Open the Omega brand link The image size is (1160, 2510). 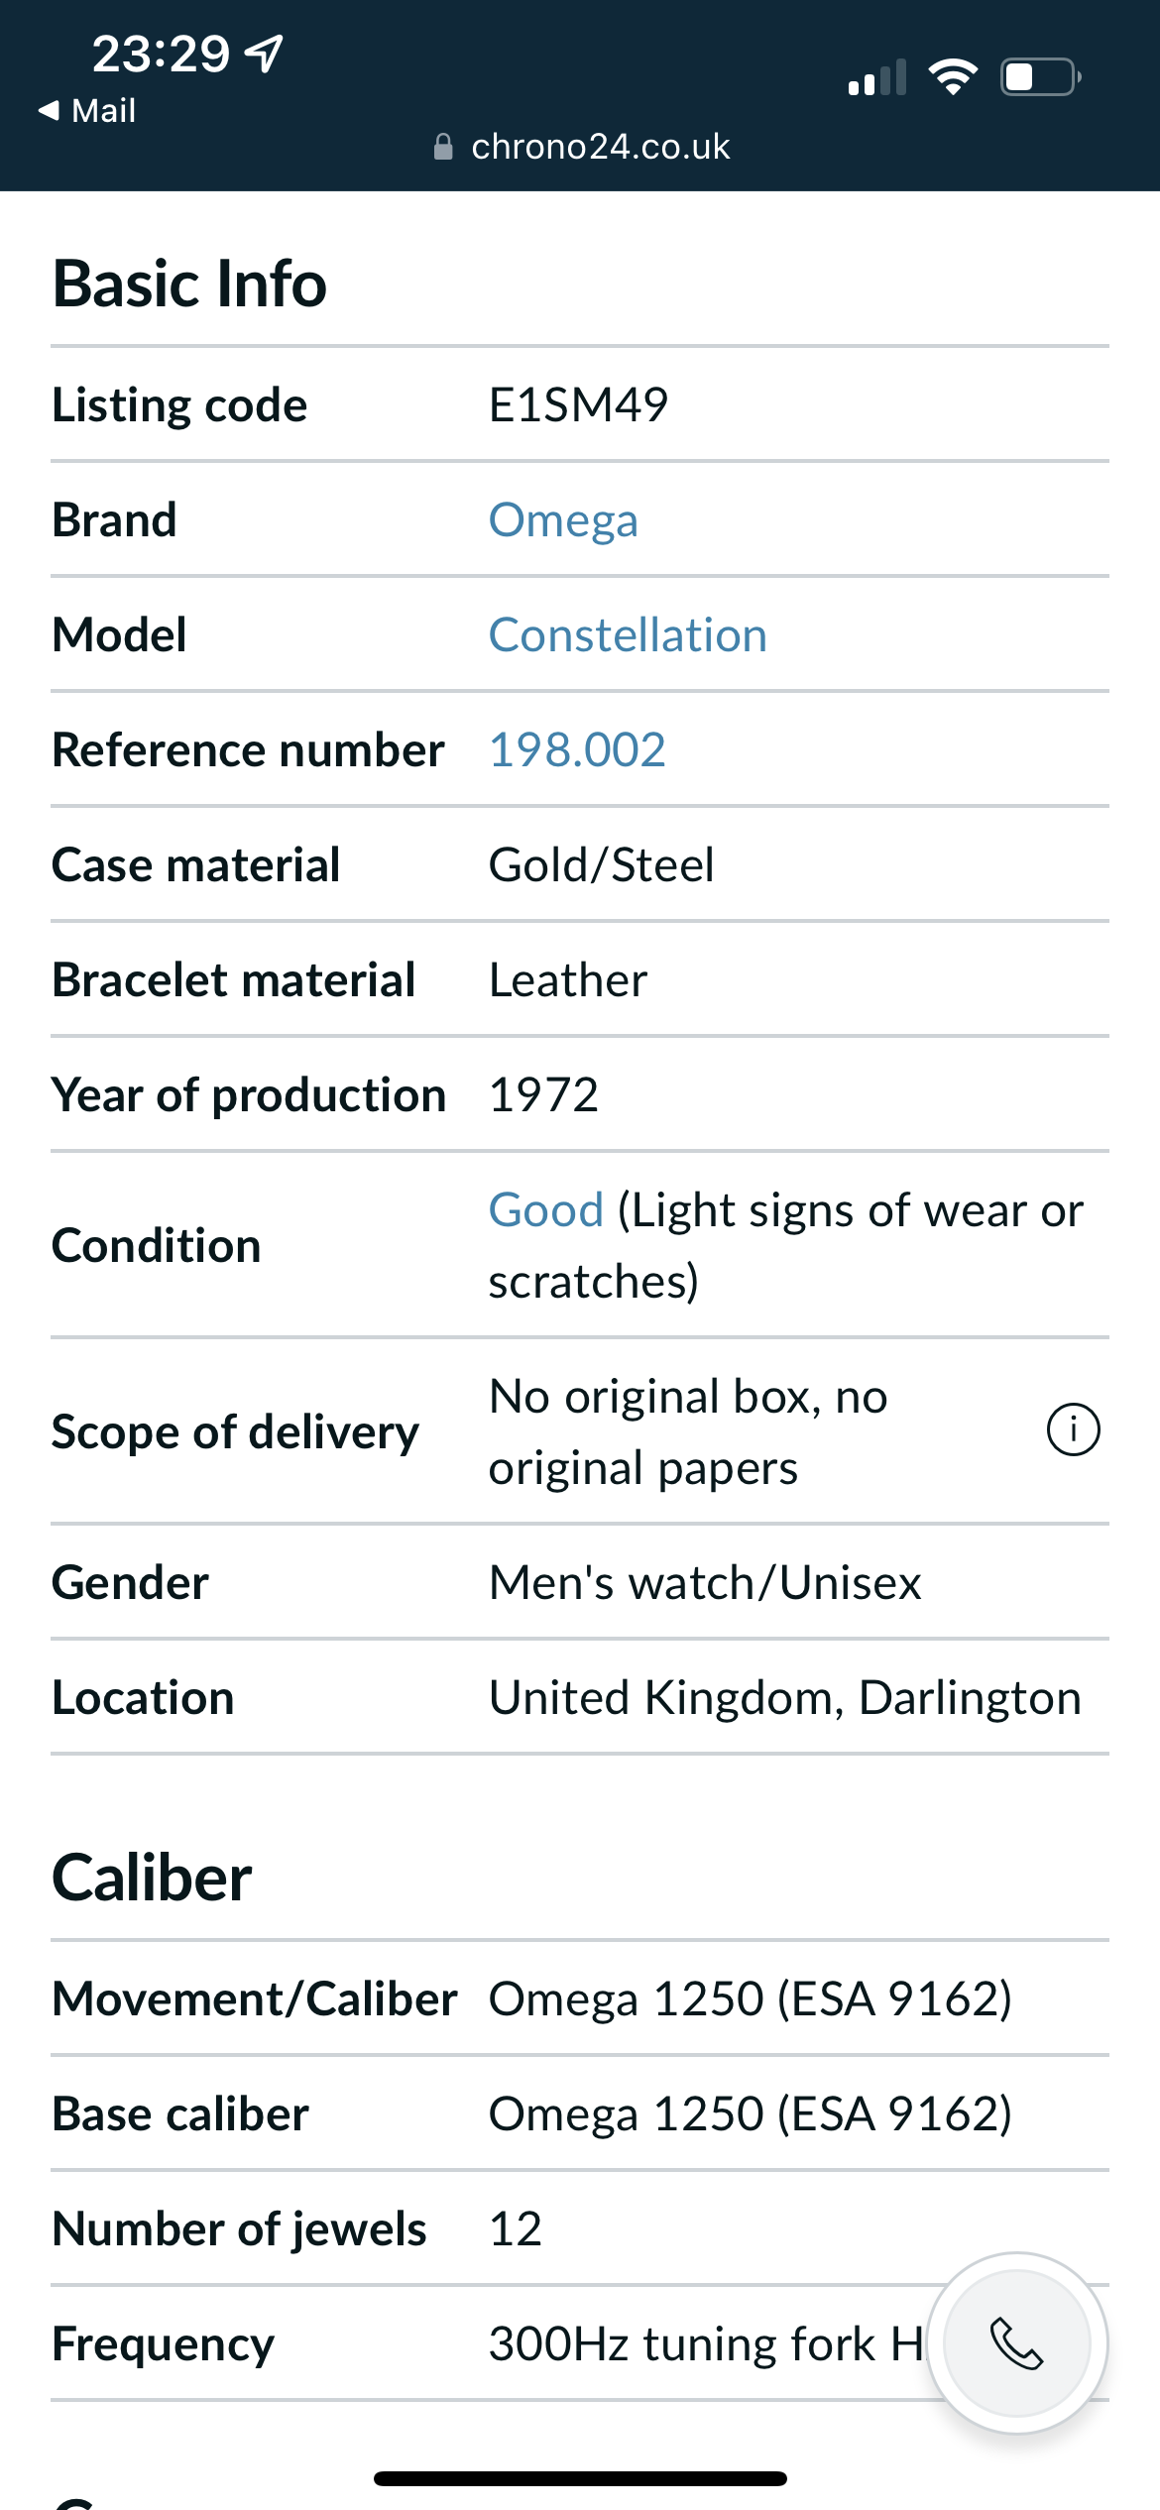click(x=563, y=519)
